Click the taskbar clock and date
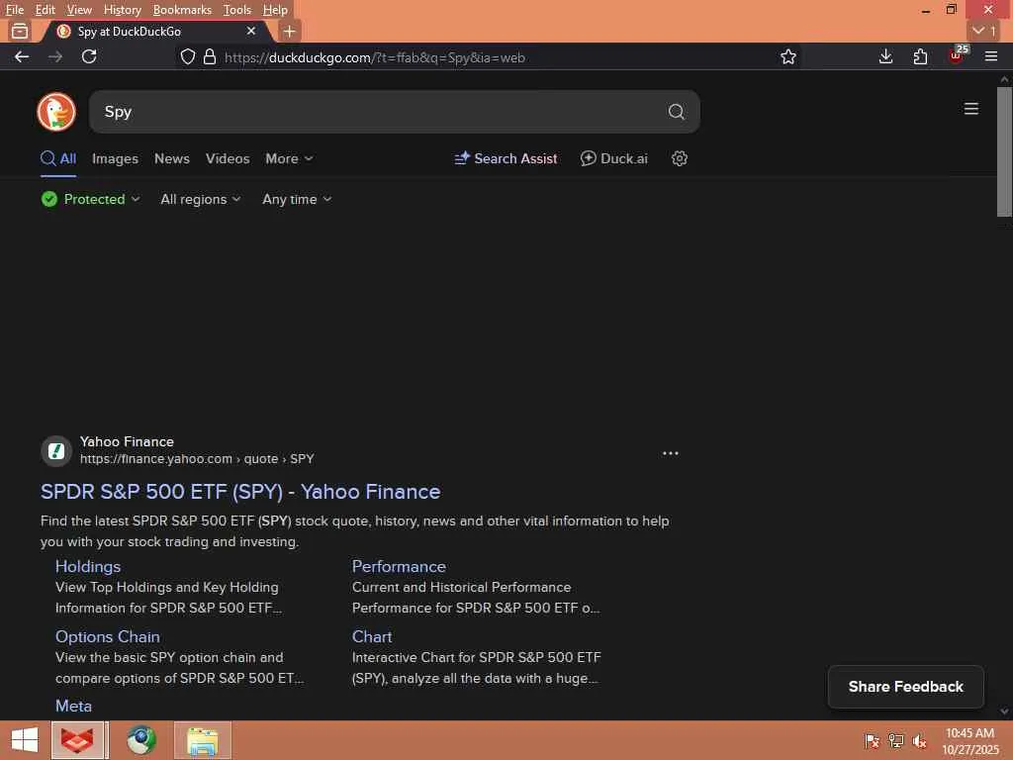1013x760 pixels. coord(969,740)
